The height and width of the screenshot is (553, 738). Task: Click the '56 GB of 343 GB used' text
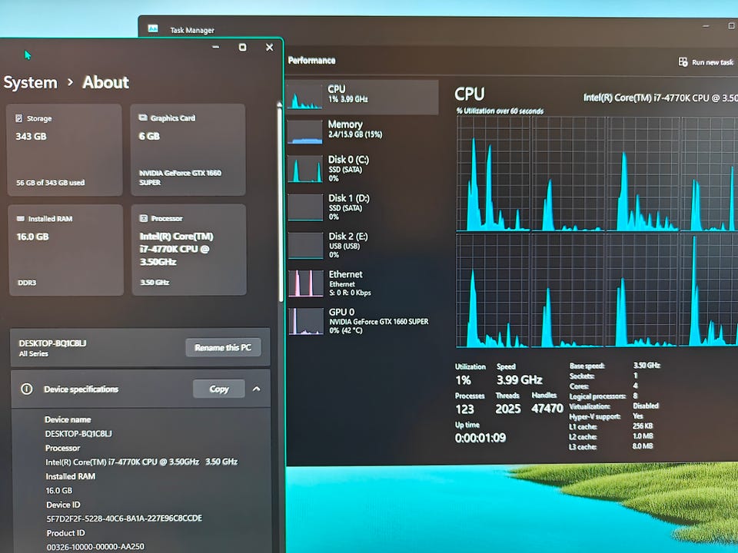coord(51,183)
